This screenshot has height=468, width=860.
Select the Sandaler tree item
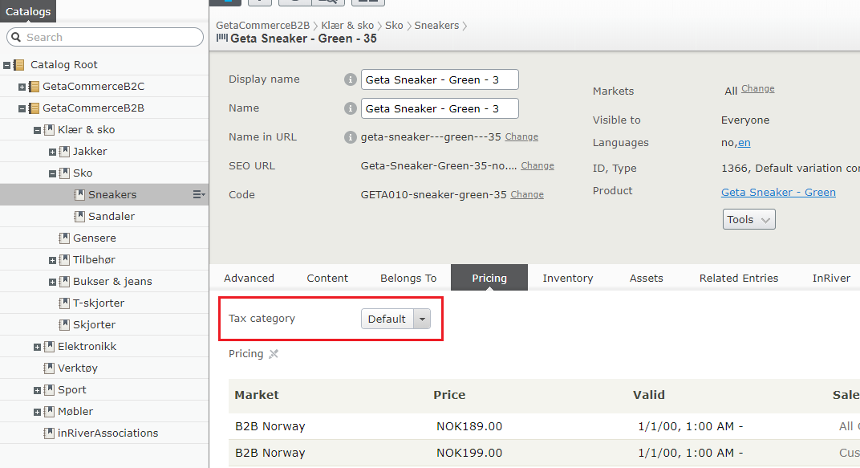(103, 217)
